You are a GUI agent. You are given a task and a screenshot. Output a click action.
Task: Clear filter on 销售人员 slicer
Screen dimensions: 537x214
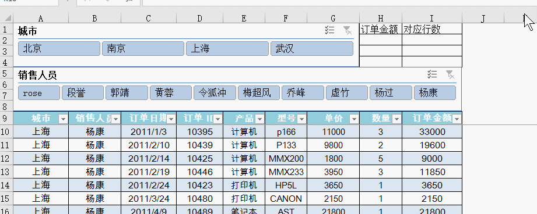click(x=450, y=74)
